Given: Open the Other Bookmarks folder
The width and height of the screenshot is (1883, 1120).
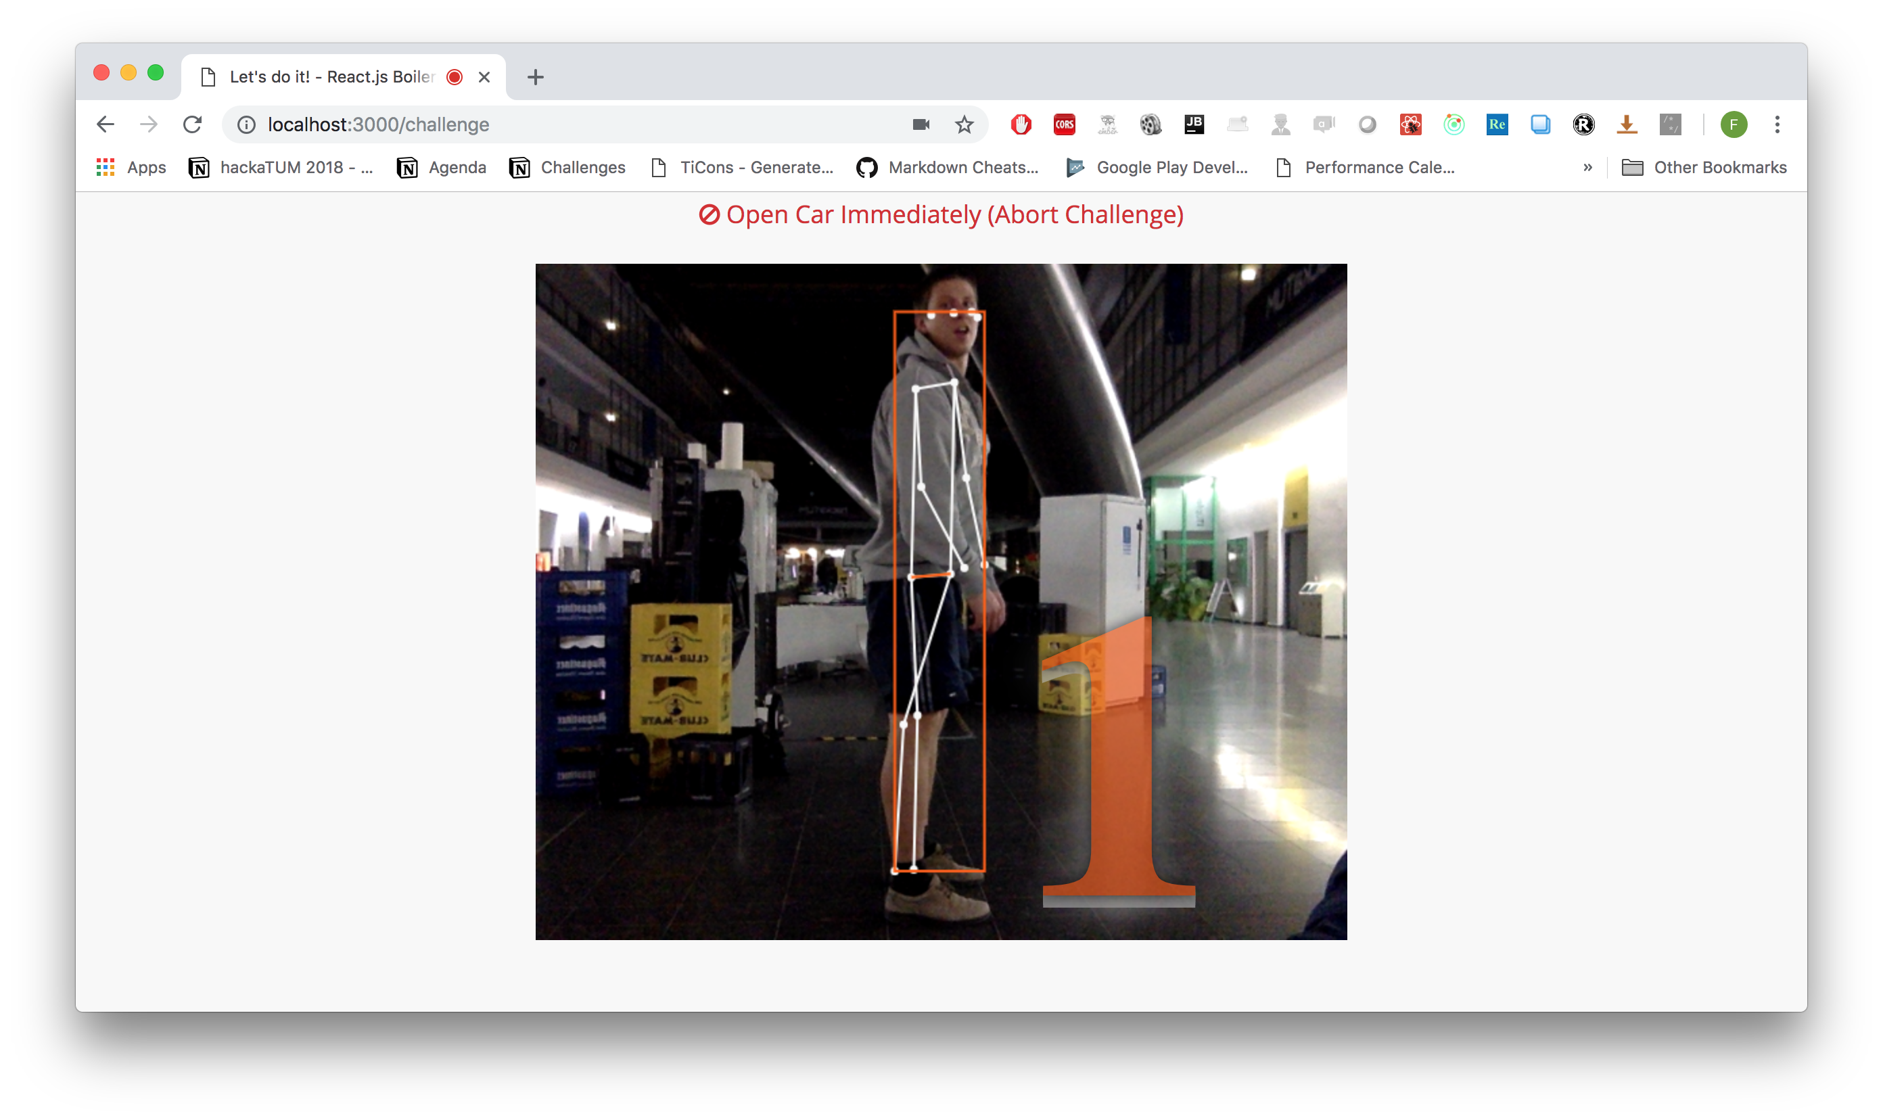Looking at the screenshot, I should (1704, 168).
